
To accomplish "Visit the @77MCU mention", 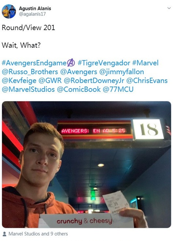I will click(118, 89).
